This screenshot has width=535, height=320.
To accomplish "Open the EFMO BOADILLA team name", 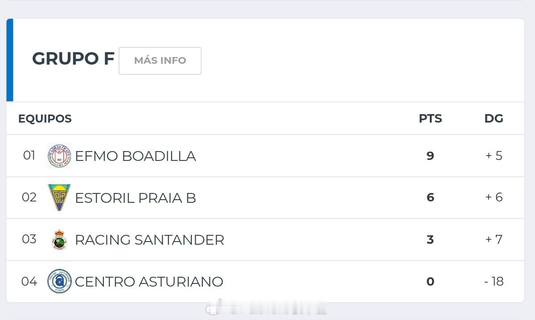I will click(135, 156).
